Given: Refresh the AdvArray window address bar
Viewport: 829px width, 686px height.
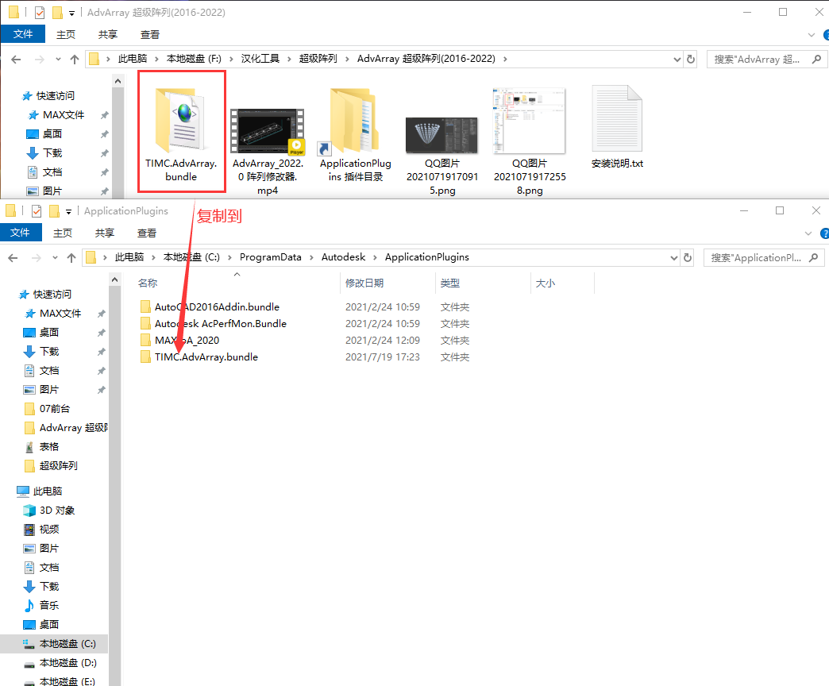Looking at the screenshot, I should tap(691, 60).
